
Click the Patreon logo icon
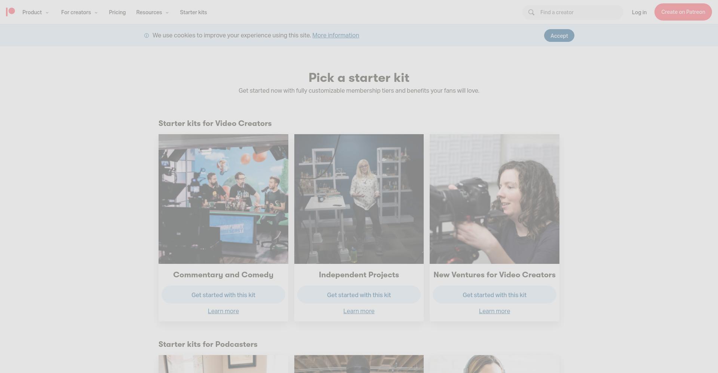pos(10,12)
